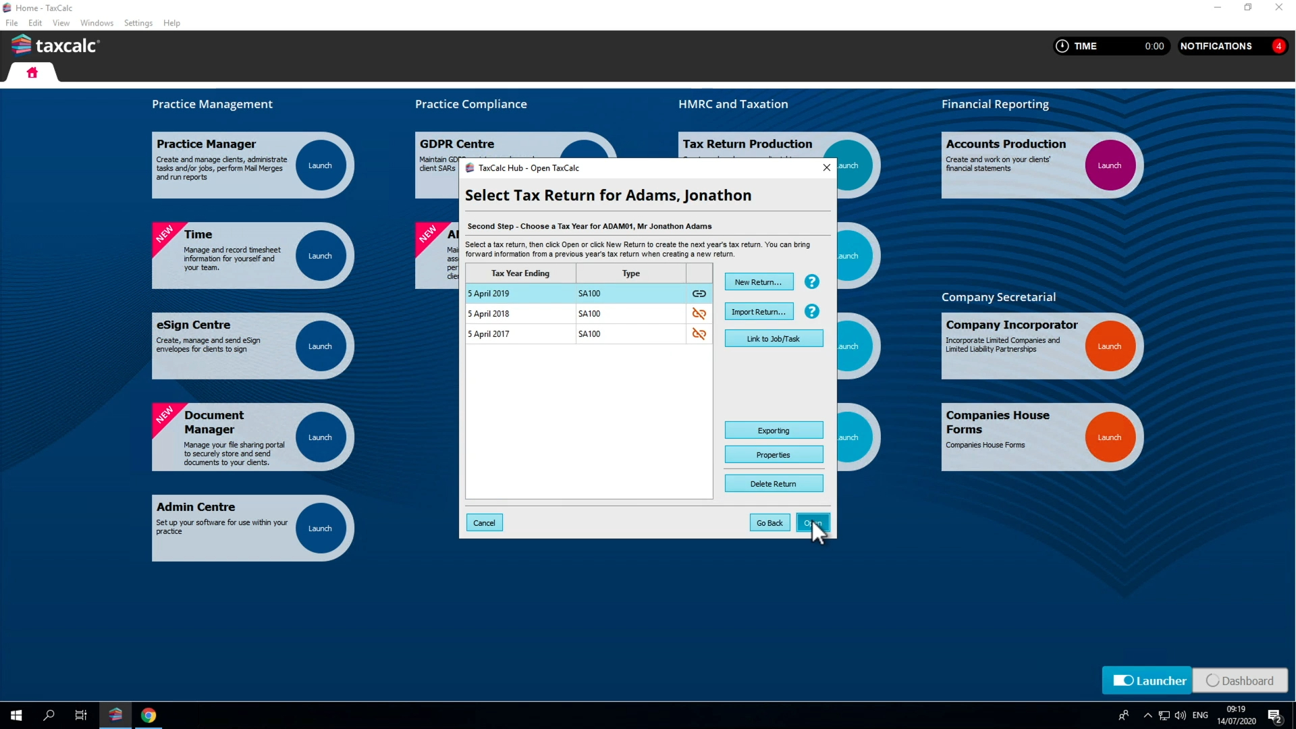Click the link icon for 5 April 2019 return
Screen dimensions: 1296x729
coord(699,294)
